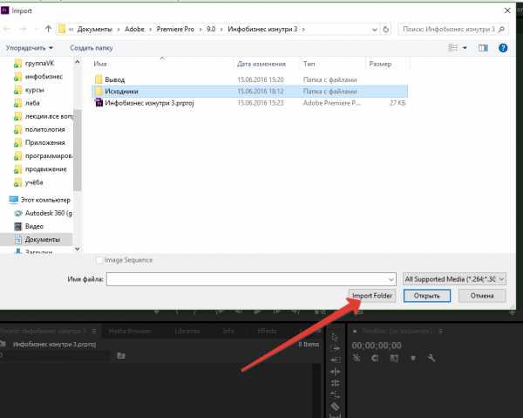Viewport: 523px width, 418px height.
Task: Click Создать папку in the toolbar
Action: click(x=92, y=47)
